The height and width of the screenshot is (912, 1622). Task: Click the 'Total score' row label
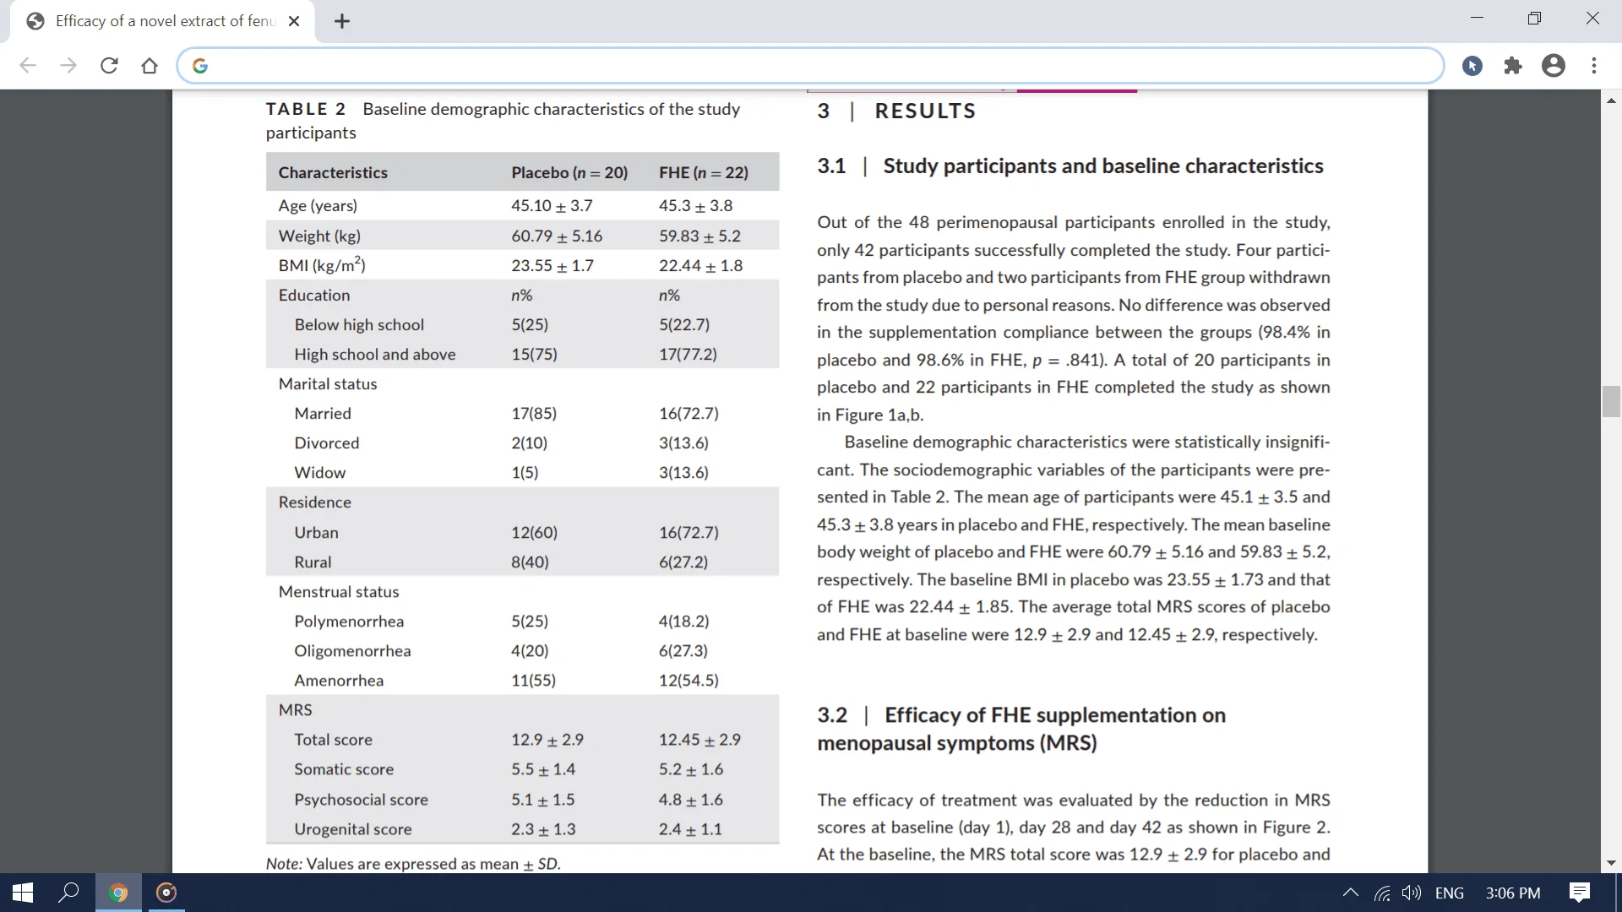333,739
